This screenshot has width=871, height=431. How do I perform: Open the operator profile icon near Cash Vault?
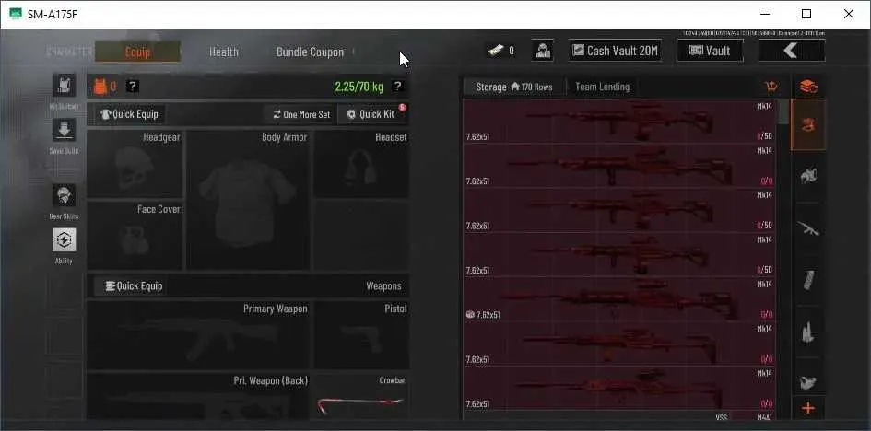pyautogui.click(x=542, y=51)
